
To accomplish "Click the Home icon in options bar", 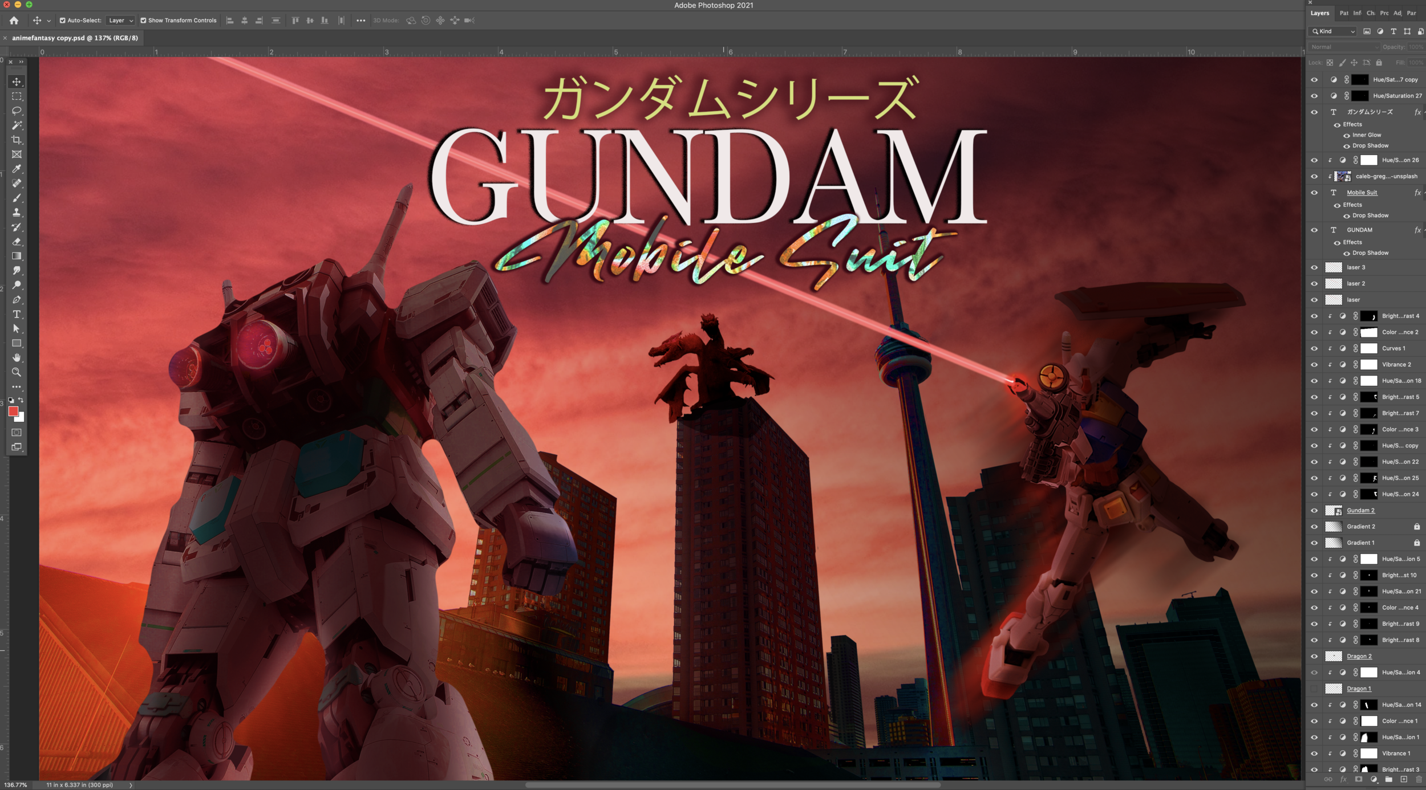I will click(x=14, y=21).
